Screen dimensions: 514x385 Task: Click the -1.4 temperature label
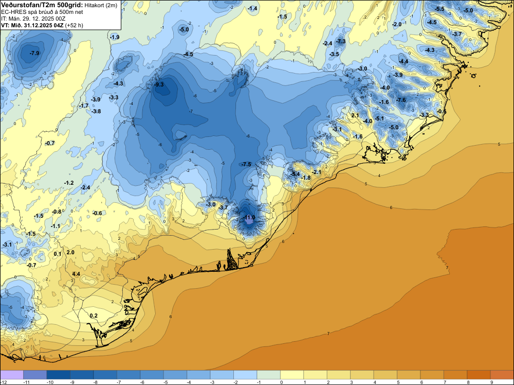pyautogui.click(x=252, y=9)
